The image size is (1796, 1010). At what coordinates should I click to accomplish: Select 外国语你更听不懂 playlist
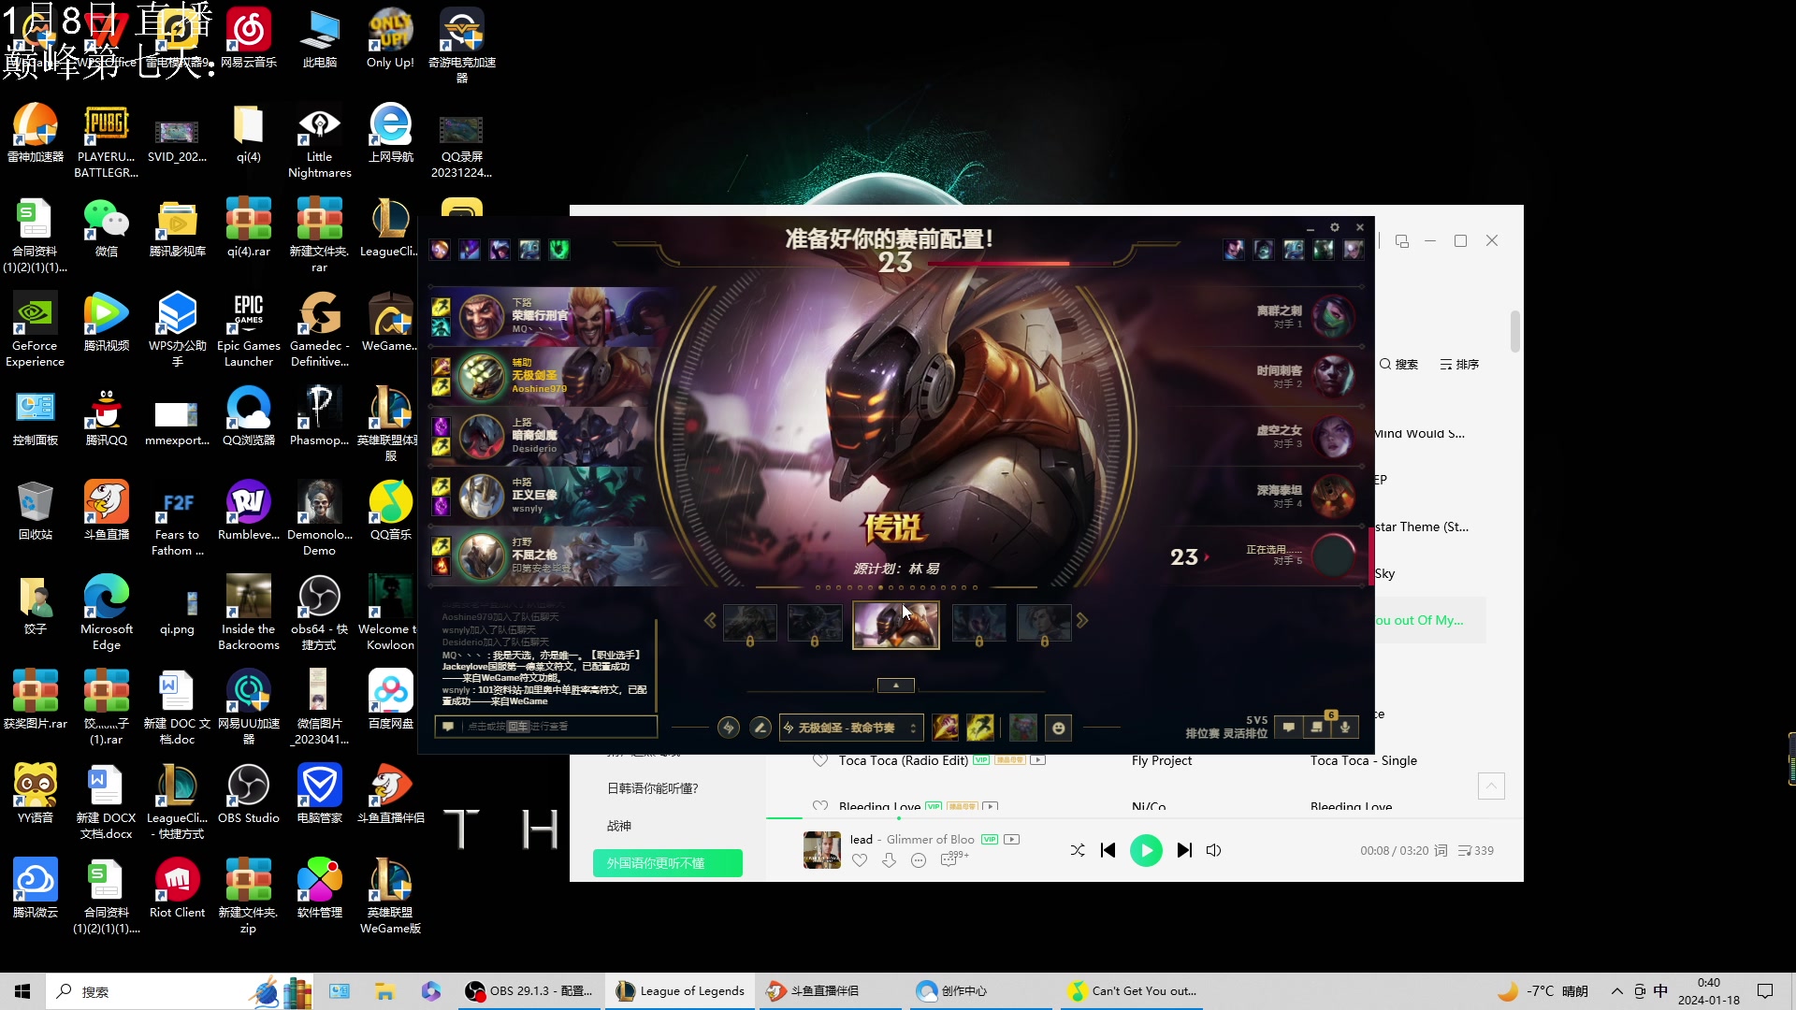click(x=668, y=863)
